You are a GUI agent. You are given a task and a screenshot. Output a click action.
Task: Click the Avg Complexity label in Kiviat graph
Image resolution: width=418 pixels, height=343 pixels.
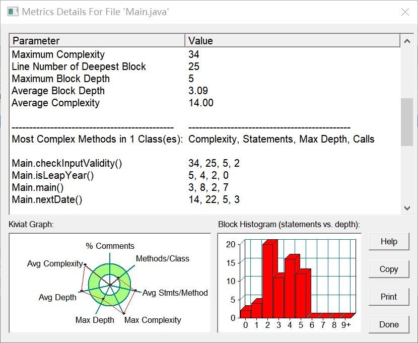(55, 263)
